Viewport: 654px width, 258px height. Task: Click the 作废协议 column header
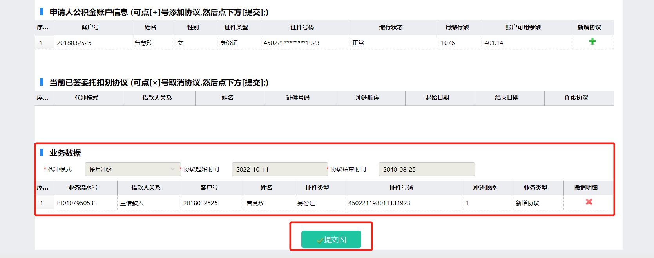point(576,98)
